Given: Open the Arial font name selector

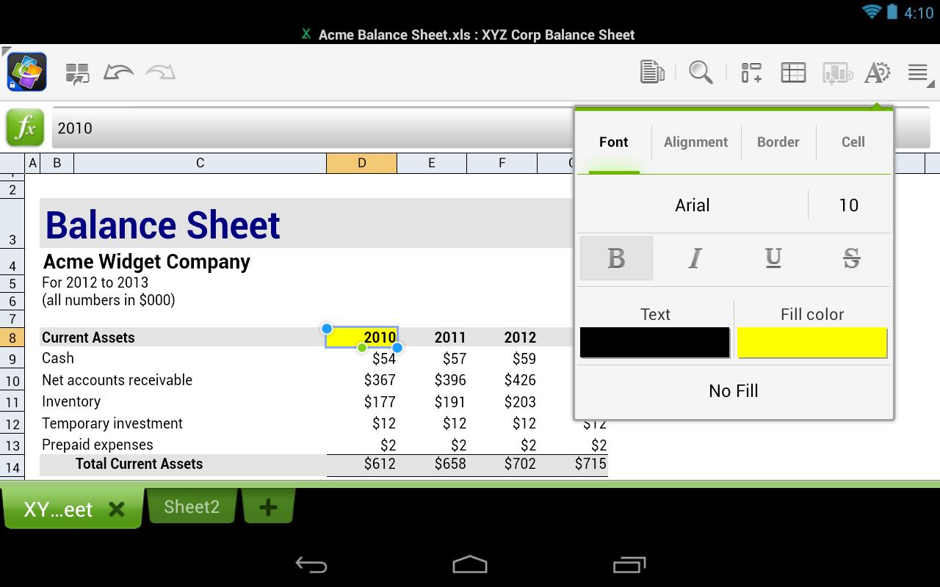Looking at the screenshot, I should click(693, 205).
